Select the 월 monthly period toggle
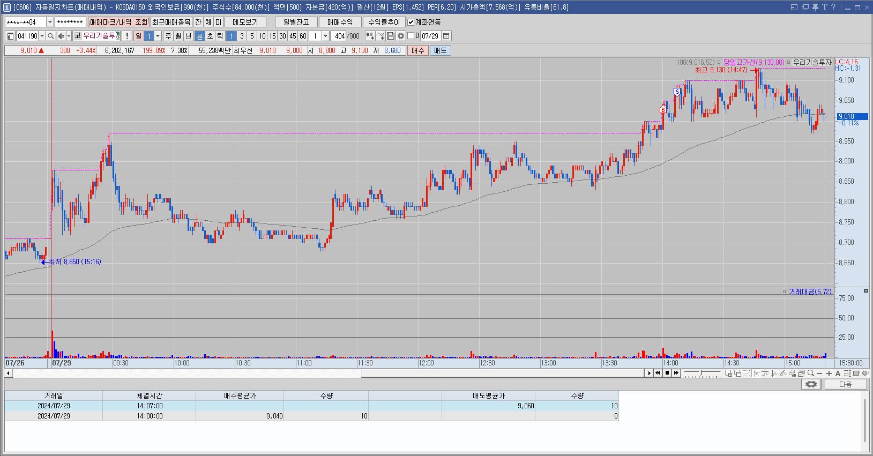 [178, 36]
